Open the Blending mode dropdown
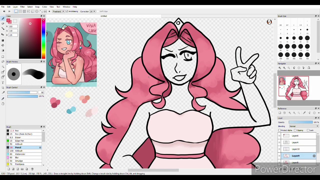The height and width of the screenshot is (180, 320). pyautogui.click(x=304, y=126)
